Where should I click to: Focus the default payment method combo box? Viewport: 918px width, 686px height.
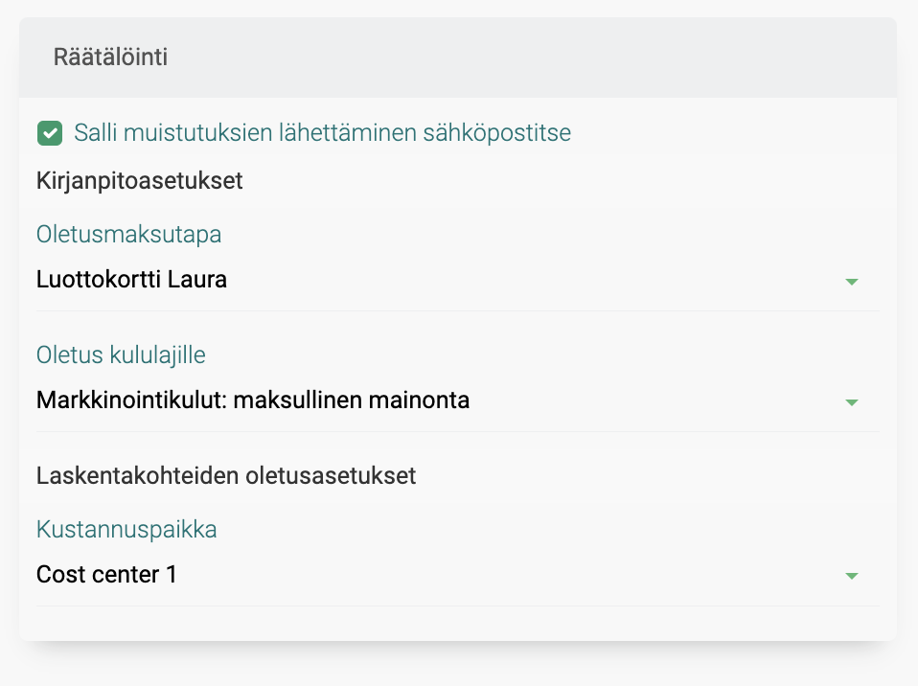click(431, 281)
